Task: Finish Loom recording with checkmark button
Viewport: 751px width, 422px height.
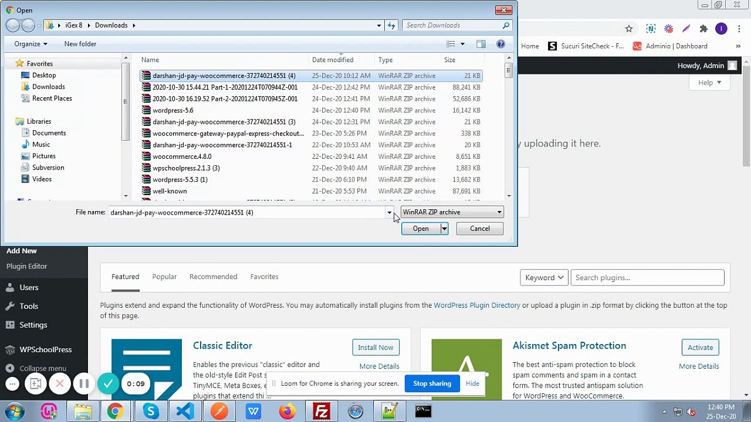Action: 108,384
